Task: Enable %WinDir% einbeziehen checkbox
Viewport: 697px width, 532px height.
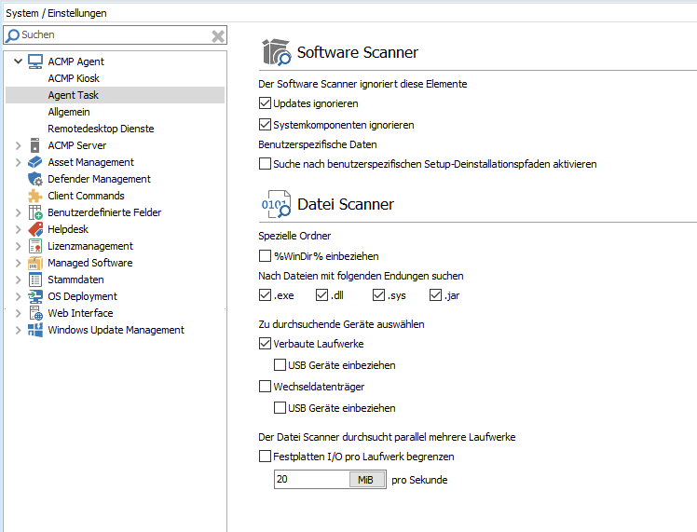Action: point(265,255)
